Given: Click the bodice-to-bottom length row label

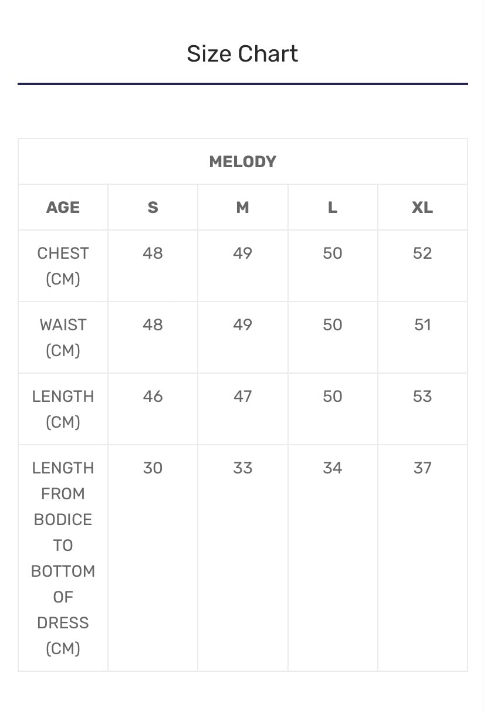Looking at the screenshot, I should tap(63, 558).
